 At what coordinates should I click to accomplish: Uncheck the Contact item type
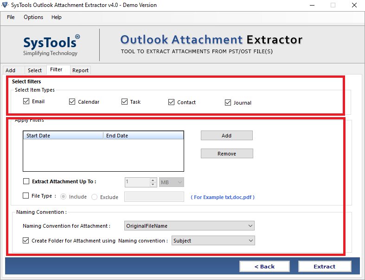tap(171, 102)
